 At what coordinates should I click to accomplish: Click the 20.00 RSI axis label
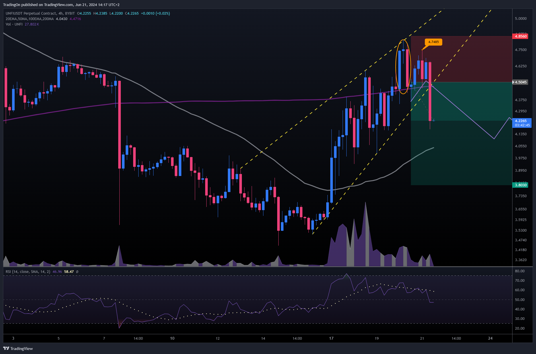tap(520, 328)
